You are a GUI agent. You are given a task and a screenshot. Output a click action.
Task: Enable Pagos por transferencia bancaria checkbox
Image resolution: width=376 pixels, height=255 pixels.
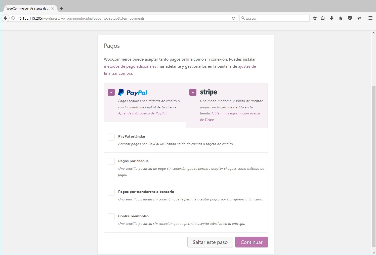(111, 192)
